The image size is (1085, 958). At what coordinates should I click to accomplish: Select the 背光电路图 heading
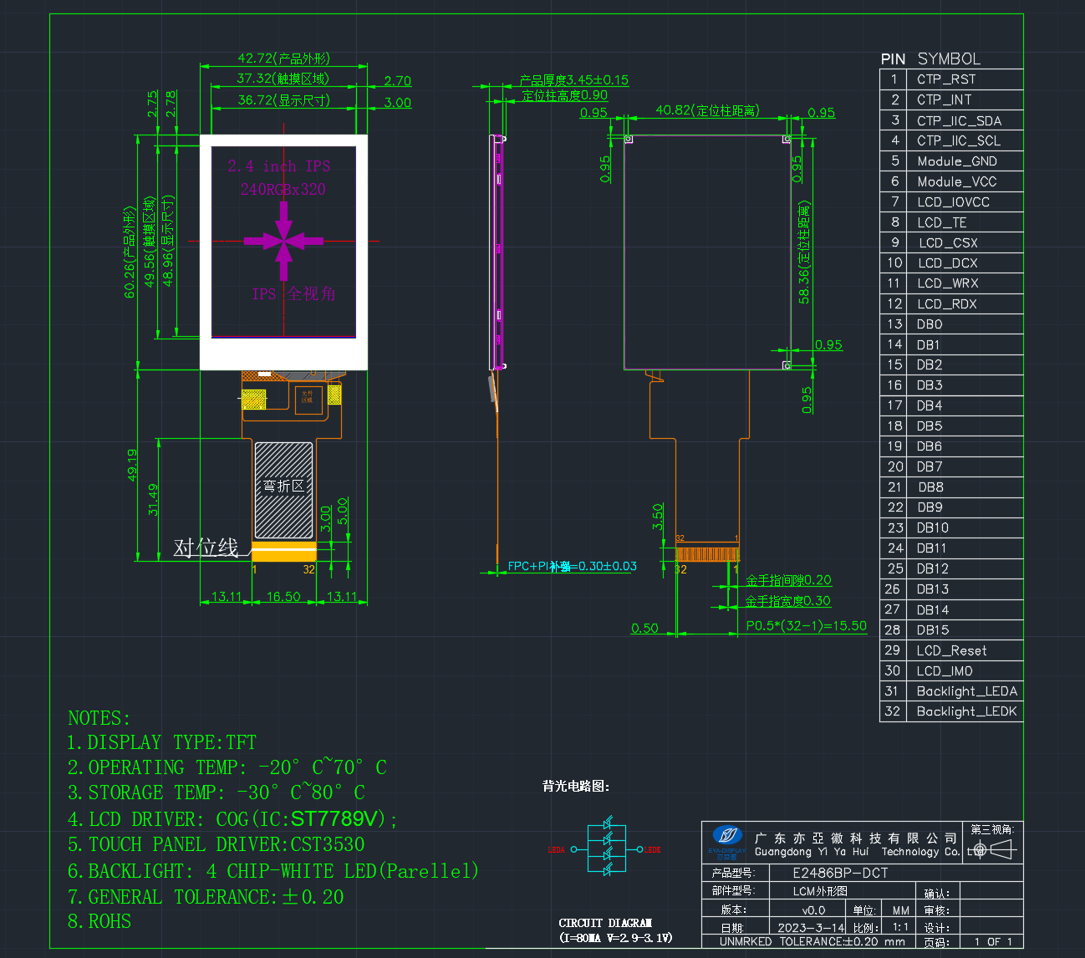coord(576,786)
